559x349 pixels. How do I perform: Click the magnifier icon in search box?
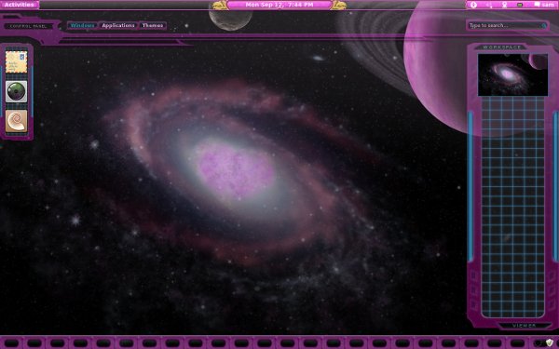[544, 26]
